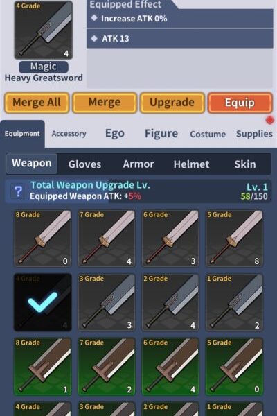Viewport: 277px width, 416px height.
Task: Tap the 1 Grade heavy greatsword icon
Action: [x=234, y=302]
